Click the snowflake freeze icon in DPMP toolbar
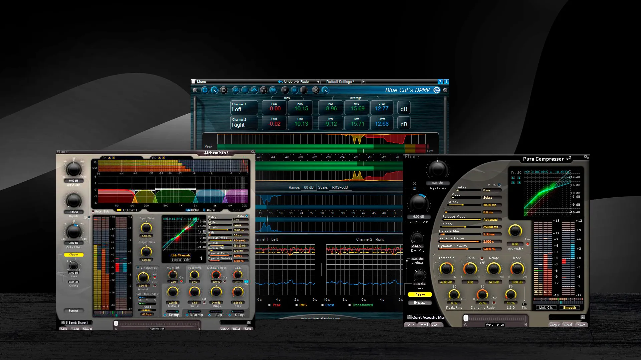Screen dimensions: 641x360 (315, 90)
